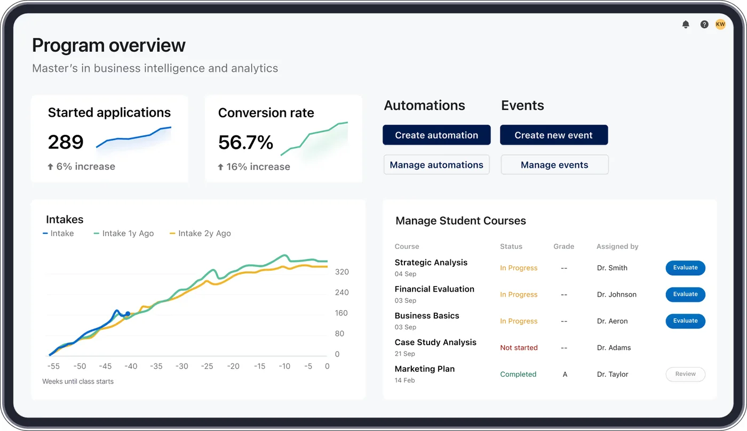
Task: Review the Marketing Plan course
Action: pyautogui.click(x=685, y=374)
